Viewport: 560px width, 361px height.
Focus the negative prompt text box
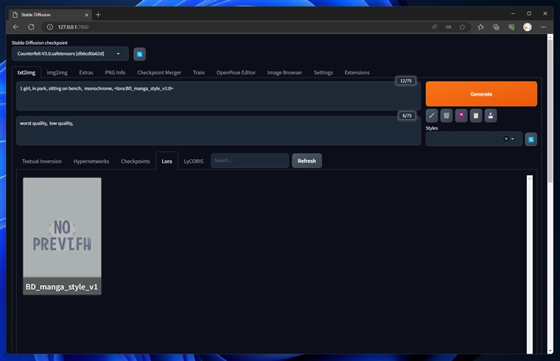coord(218,130)
